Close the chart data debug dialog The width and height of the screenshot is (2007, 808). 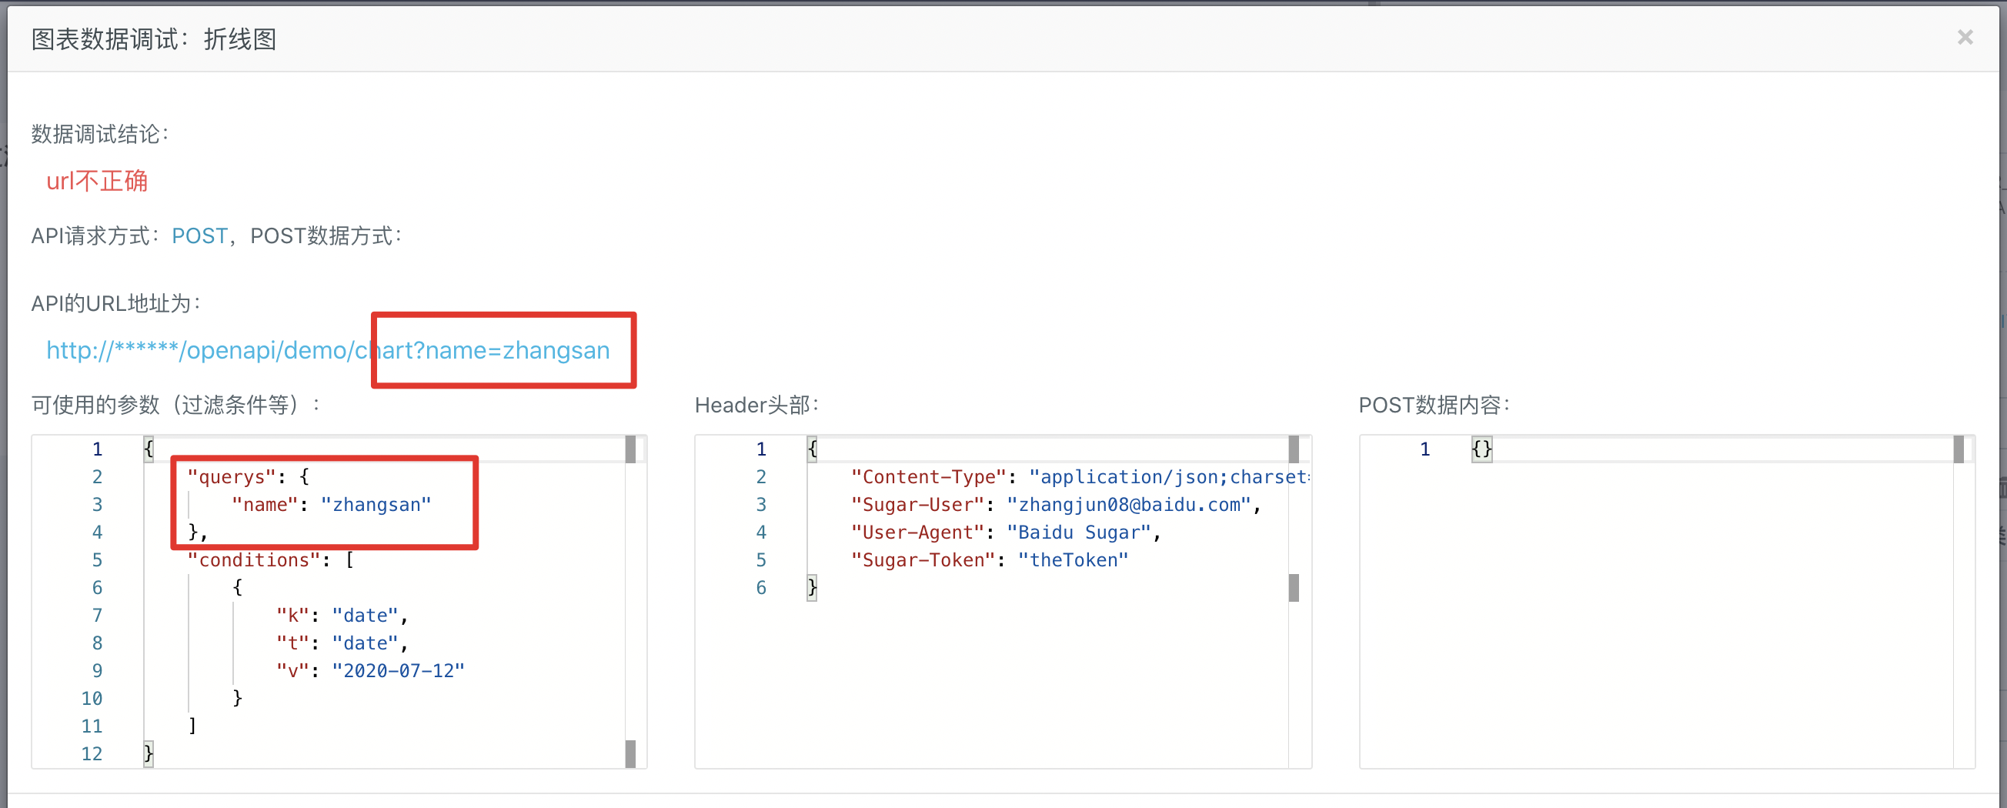[x=1965, y=38]
